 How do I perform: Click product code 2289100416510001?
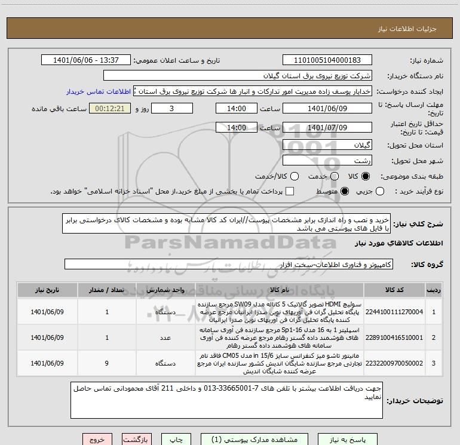(x=394, y=337)
